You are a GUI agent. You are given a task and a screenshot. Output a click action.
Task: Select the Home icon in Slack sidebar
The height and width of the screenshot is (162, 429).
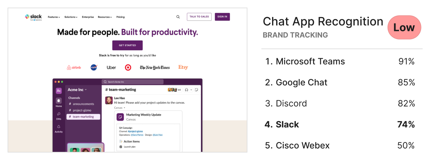(59, 101)
